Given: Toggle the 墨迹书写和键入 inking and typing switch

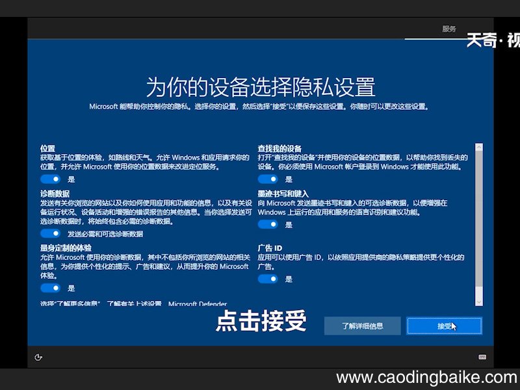Looking at the screenshot, I should (268, 224).
